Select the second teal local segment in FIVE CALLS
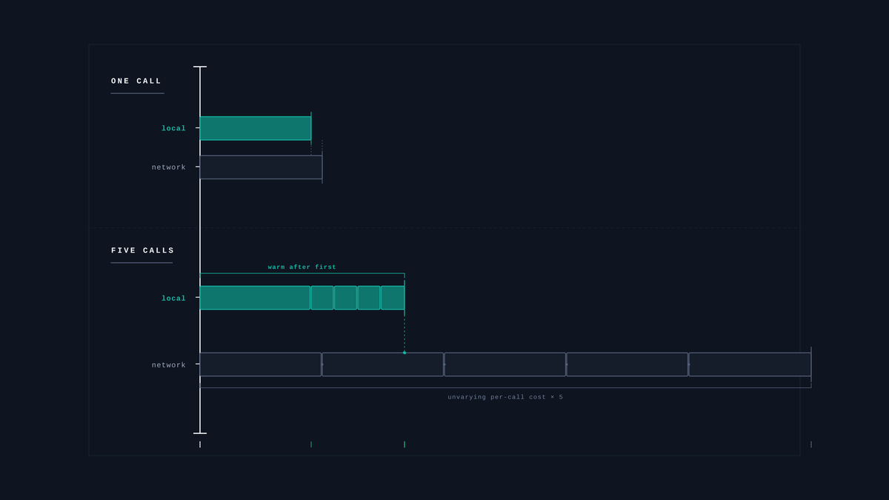The height and width of the screenshot is (500, 889). click(x=322, y=298)
